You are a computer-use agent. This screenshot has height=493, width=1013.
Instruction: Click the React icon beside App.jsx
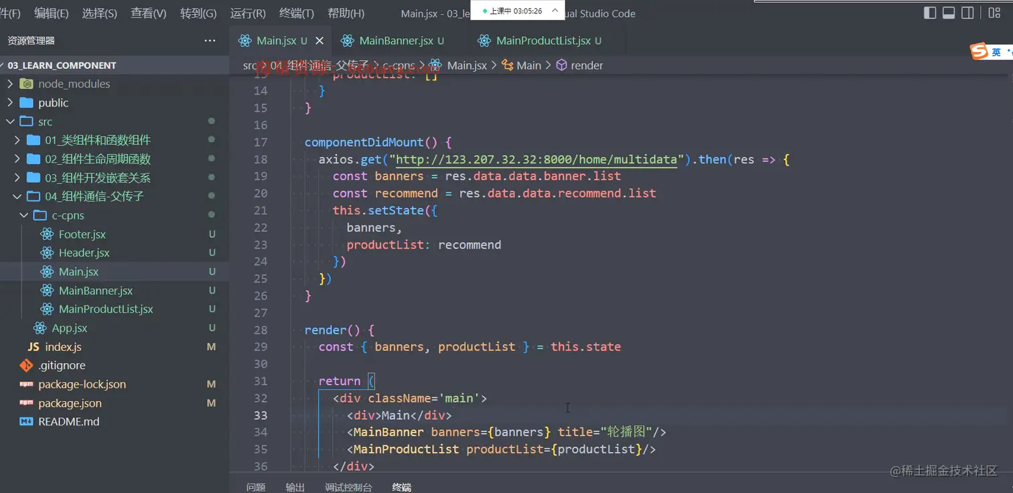[x=40, y=328]
